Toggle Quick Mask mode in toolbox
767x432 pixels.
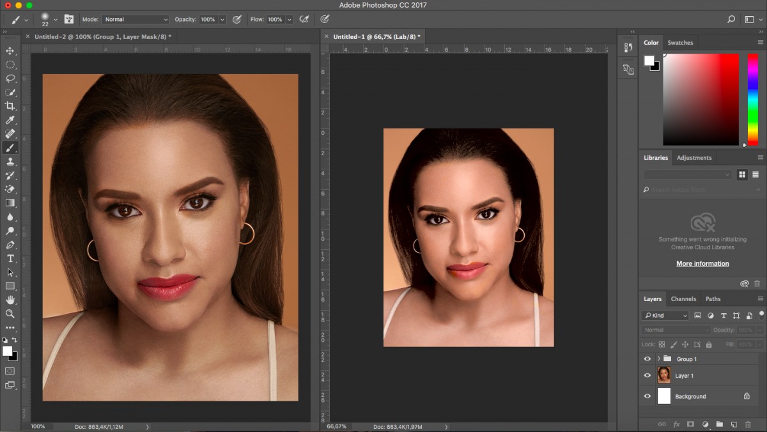(10, 371)
